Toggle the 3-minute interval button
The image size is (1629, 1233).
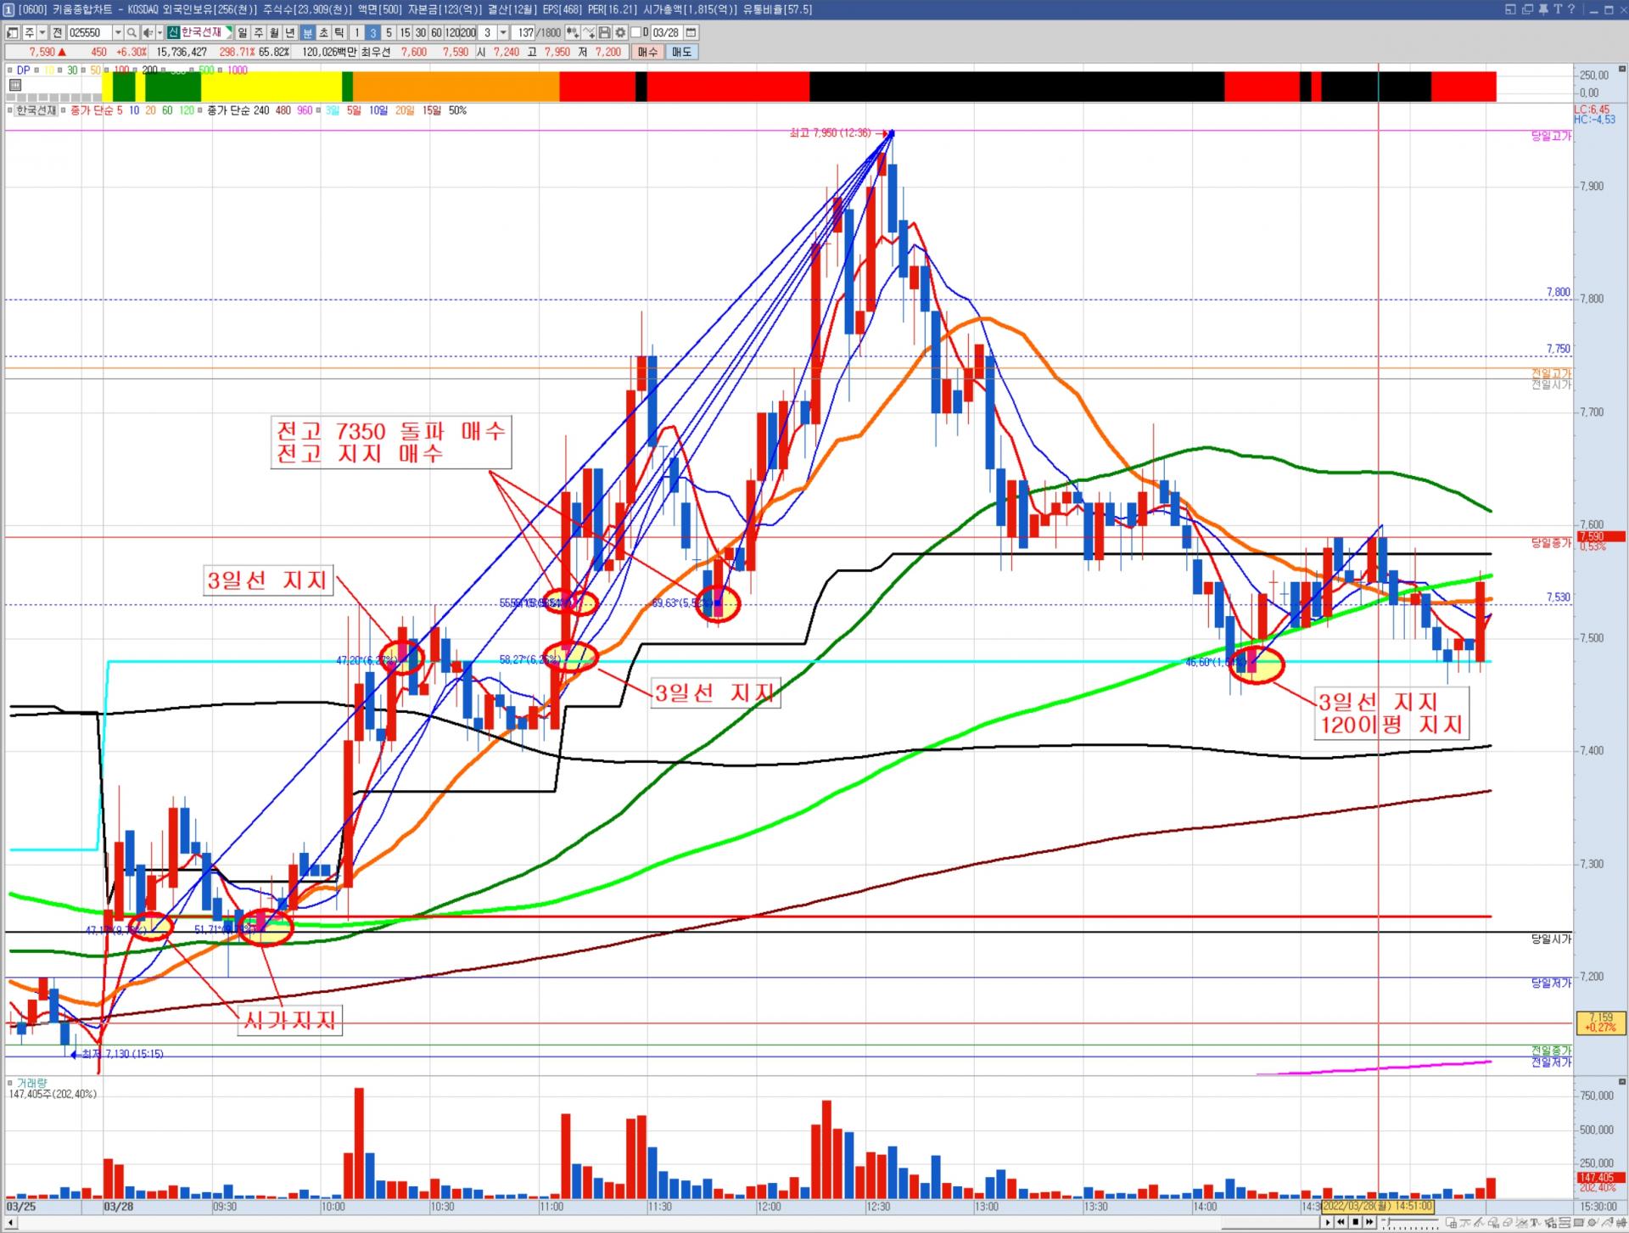372,32
